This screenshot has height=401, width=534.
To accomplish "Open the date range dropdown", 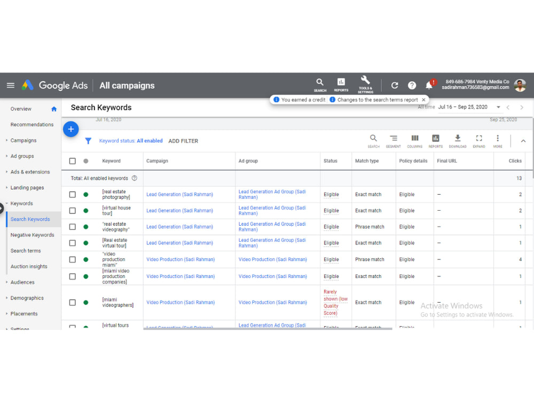I will tap(498, 107).
